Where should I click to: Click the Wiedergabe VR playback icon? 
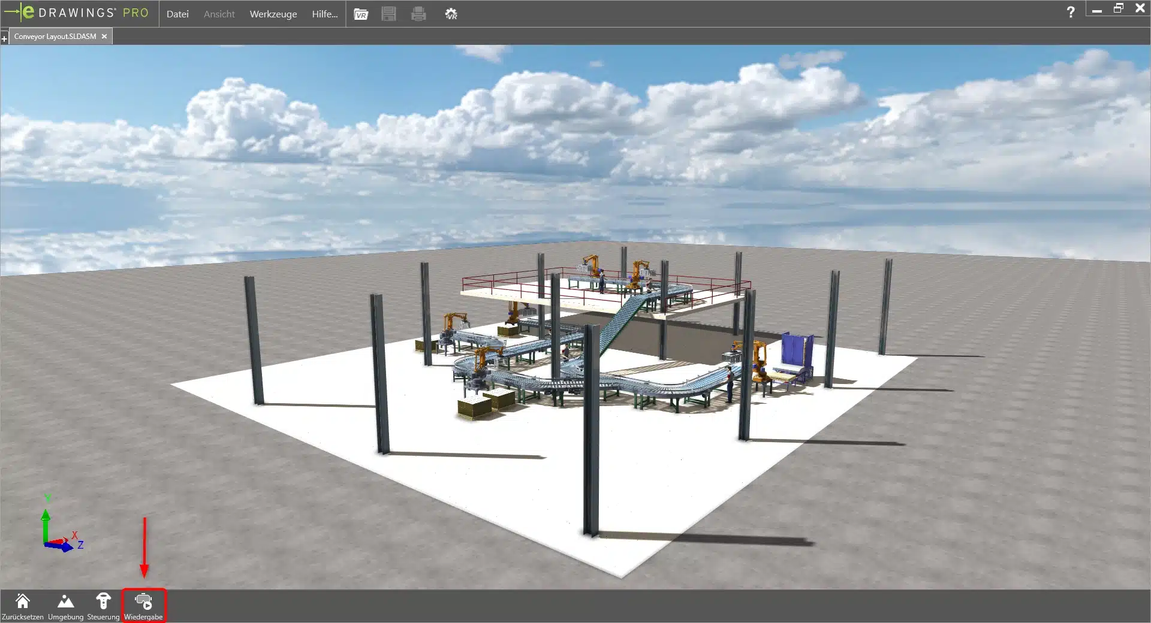point(143,601)
